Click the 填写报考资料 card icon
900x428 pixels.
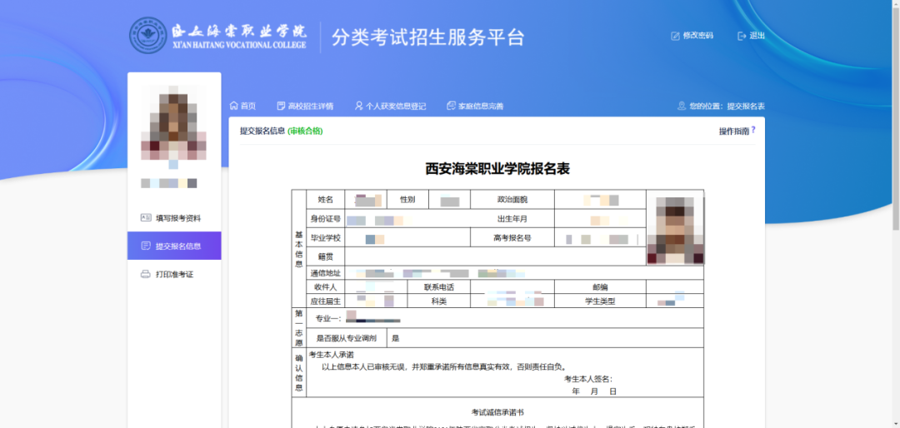(146, 218)
